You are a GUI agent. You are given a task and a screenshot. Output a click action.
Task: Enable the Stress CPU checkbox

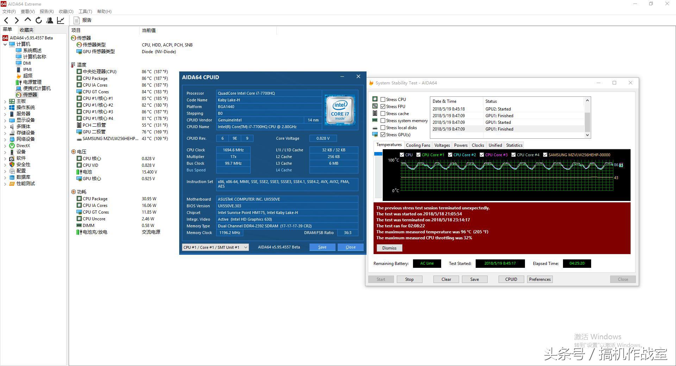[x=383, y=100]
